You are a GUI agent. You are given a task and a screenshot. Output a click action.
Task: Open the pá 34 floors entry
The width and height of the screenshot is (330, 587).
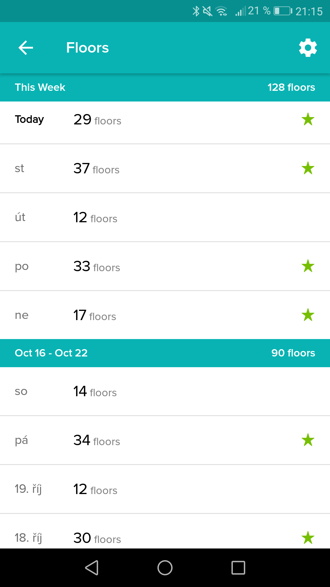[165, 440]
